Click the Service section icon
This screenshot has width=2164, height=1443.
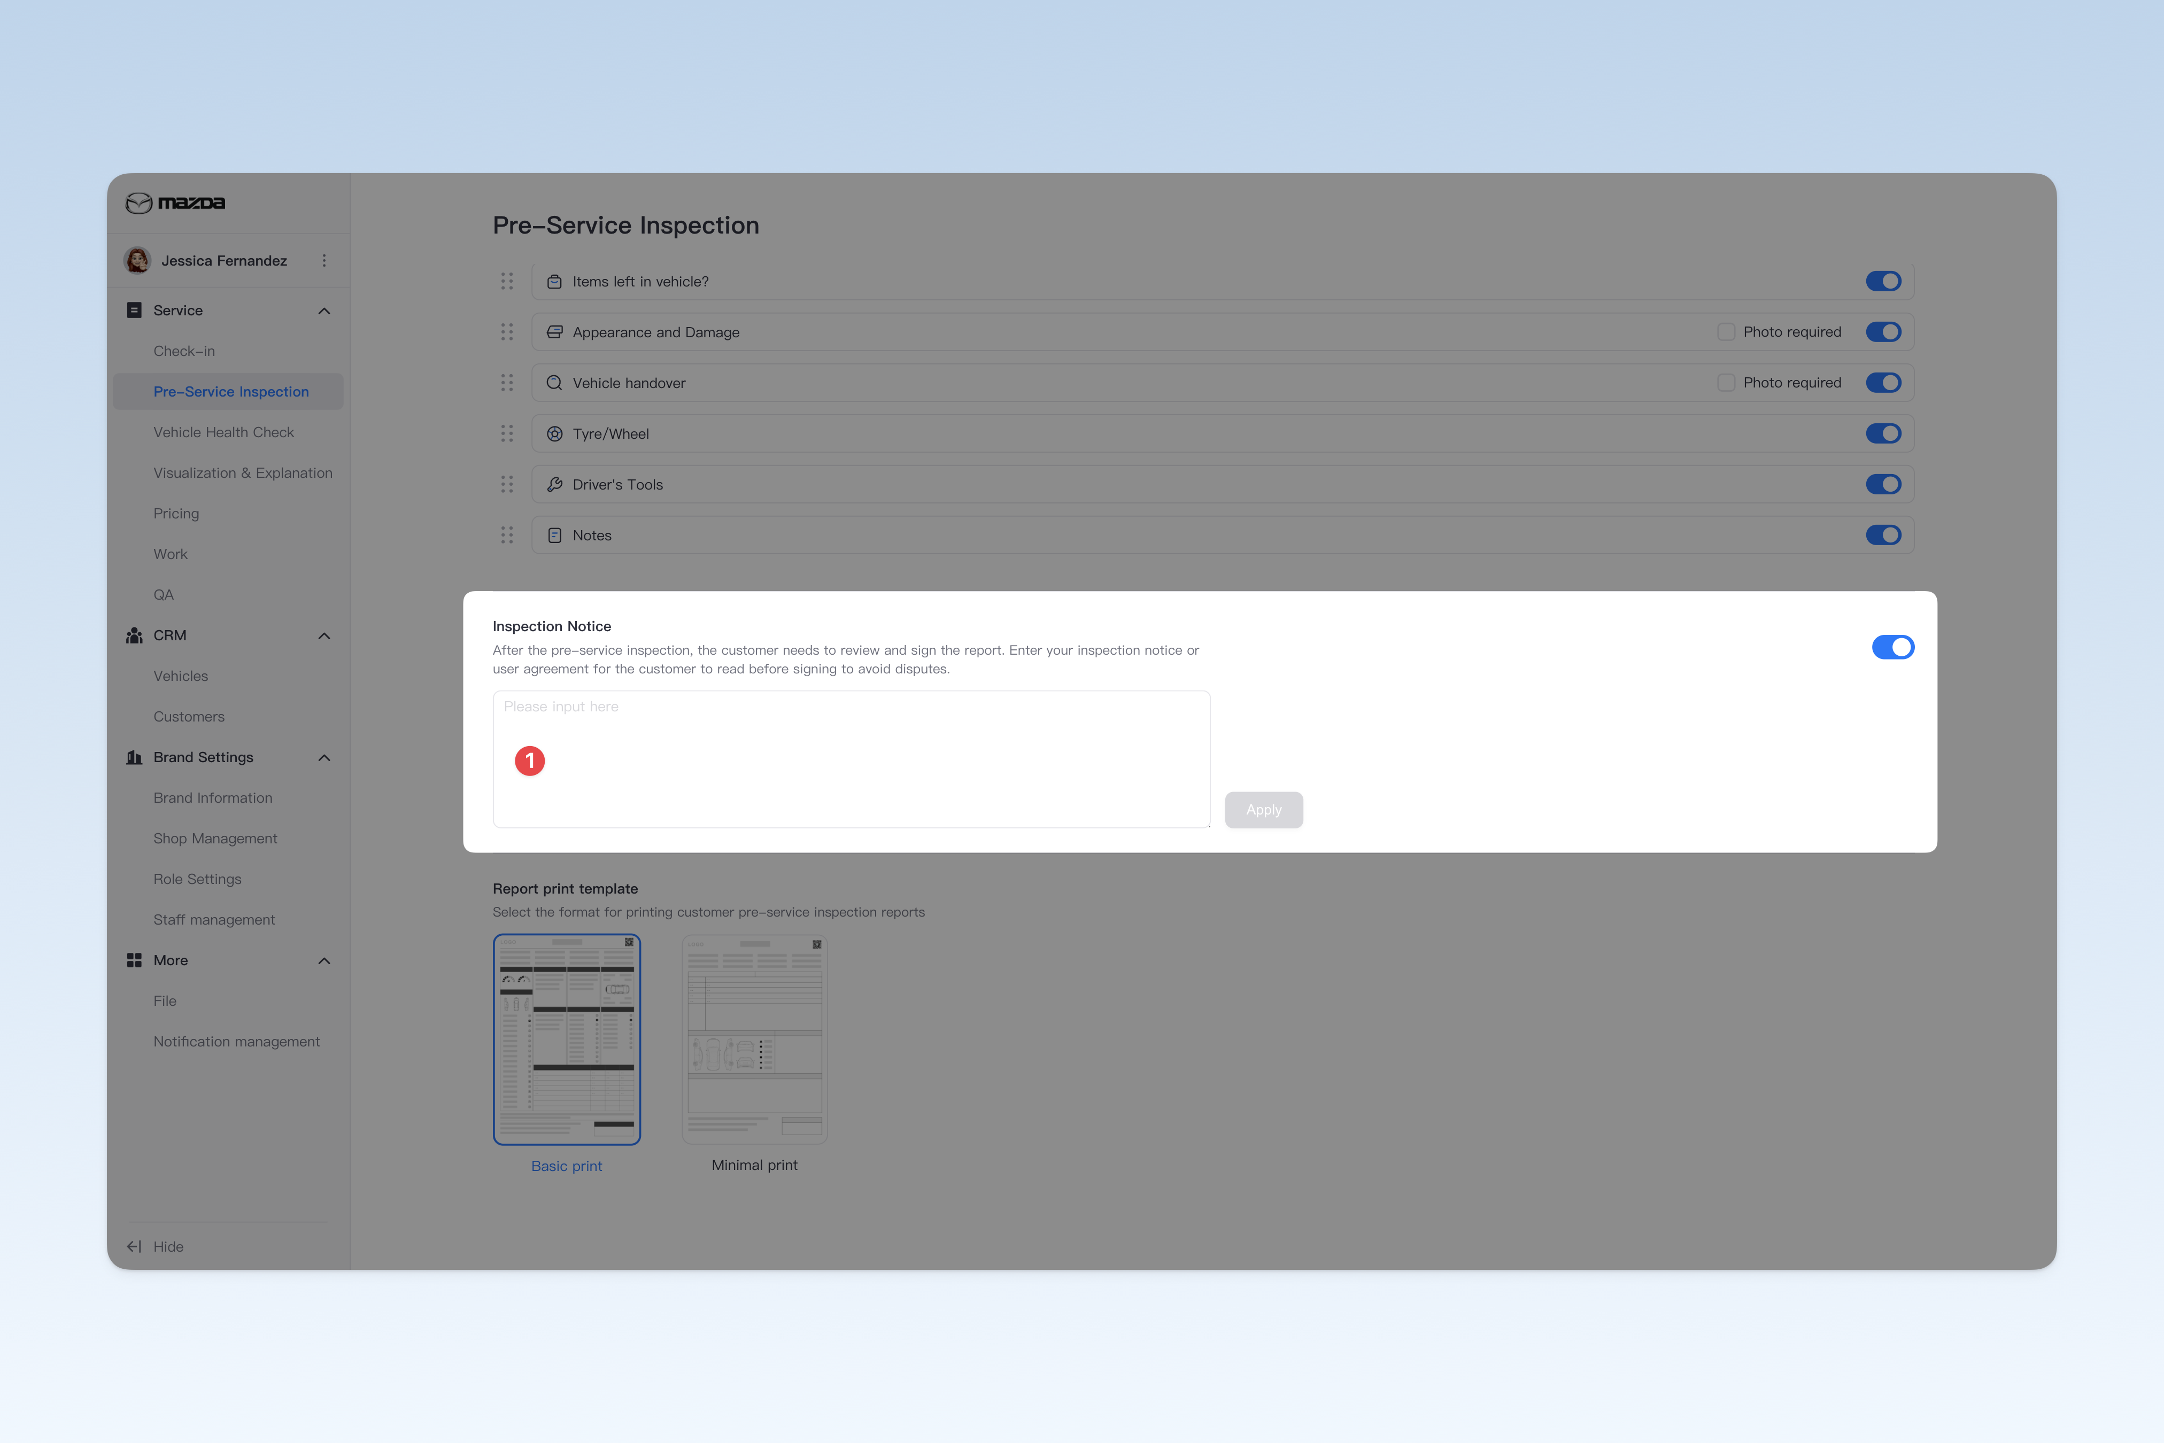coord(134,310)
